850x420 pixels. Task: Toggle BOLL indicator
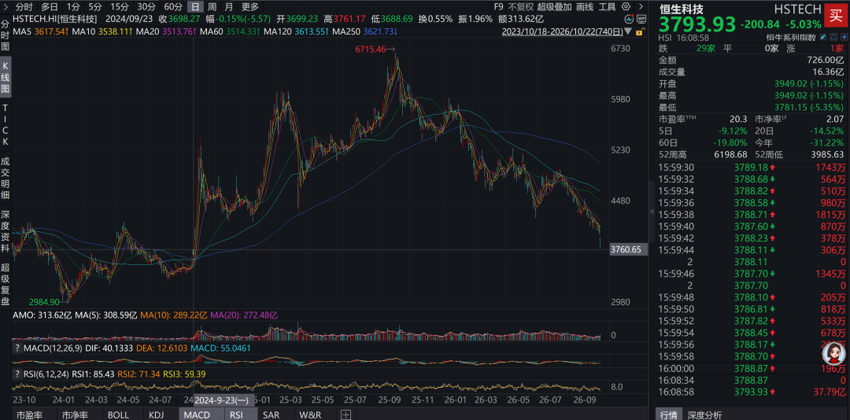(118, 415)
